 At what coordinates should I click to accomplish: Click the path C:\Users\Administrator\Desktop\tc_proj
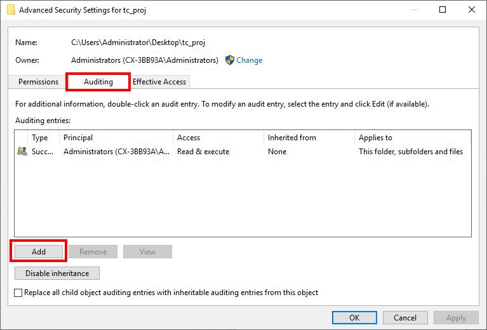click(x=138, y=43)
